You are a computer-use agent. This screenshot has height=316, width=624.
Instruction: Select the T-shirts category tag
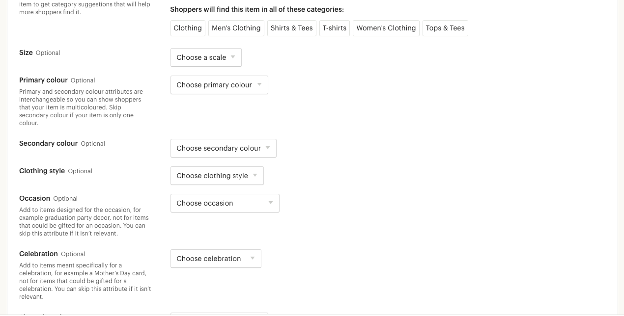[x=335, y=28]
